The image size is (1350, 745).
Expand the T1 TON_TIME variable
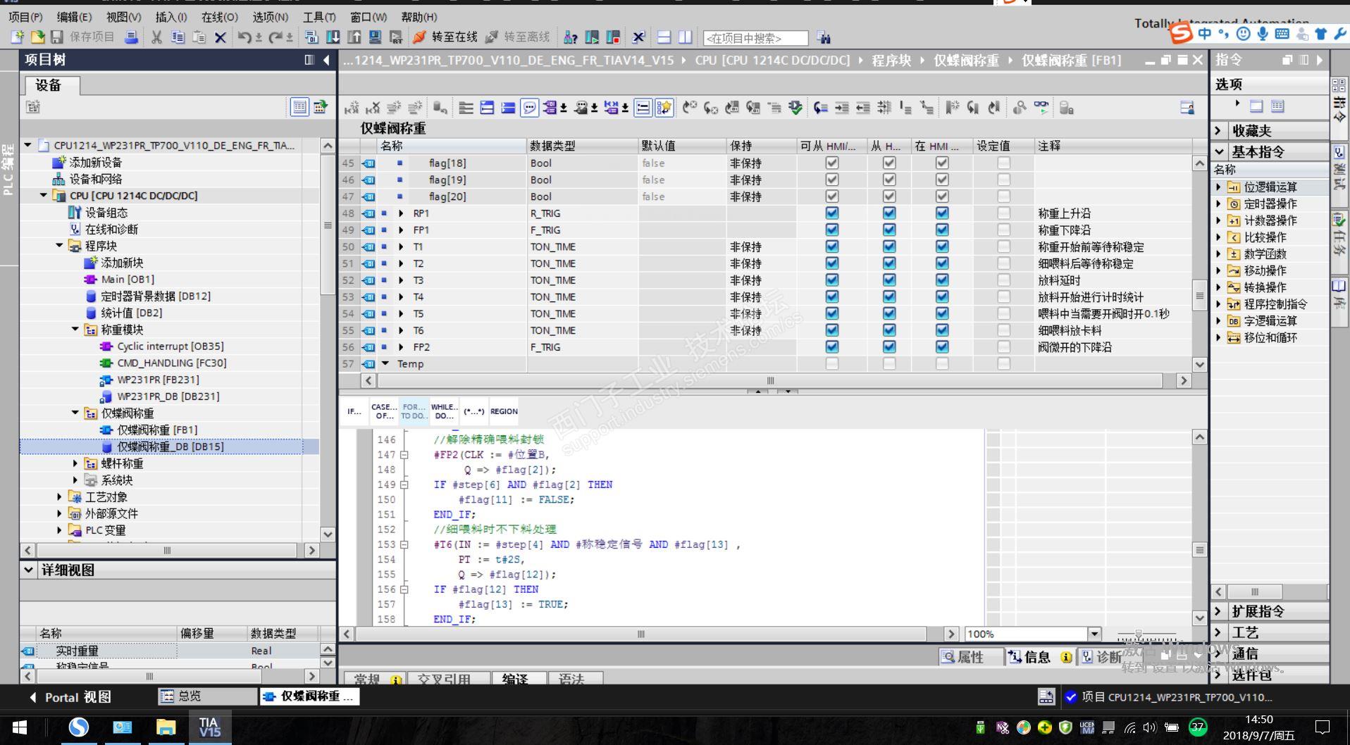coord(401,247)
